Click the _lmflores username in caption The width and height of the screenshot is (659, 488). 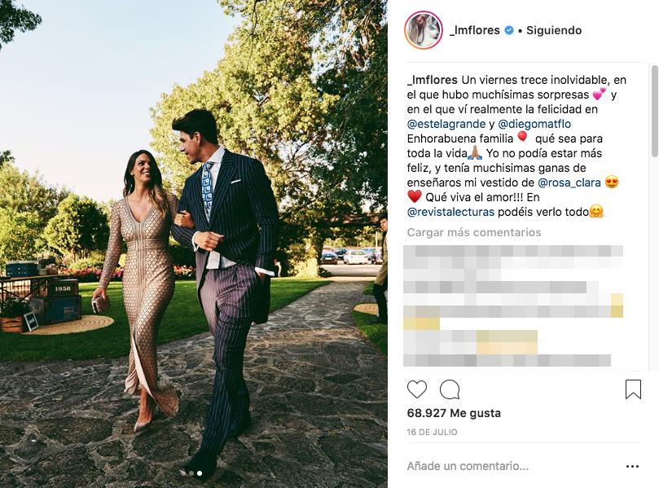[x=432, y=80]
